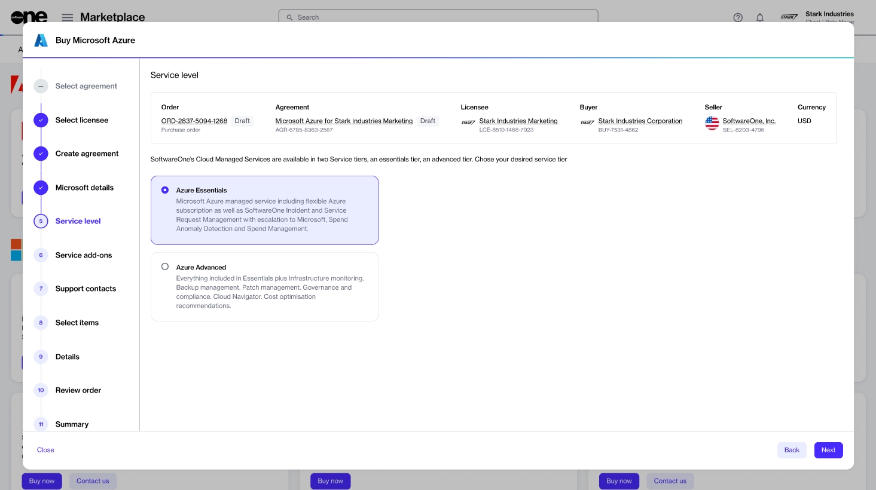Close the Buy Microsoft Azure dialog
876x490 pixels.
click(x=45, y=450)
